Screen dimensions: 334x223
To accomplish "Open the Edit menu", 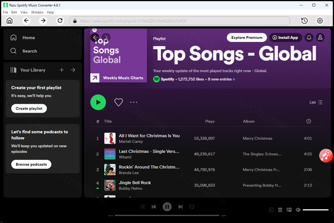I will pyautogui.click(x=14, y=12).
